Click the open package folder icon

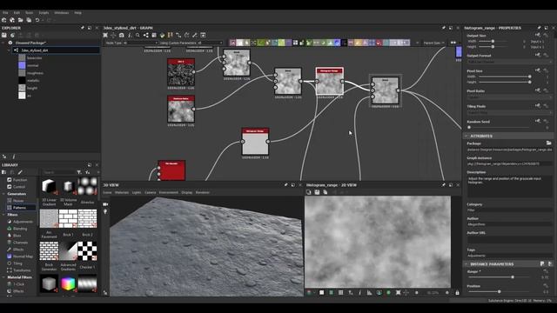21,20
